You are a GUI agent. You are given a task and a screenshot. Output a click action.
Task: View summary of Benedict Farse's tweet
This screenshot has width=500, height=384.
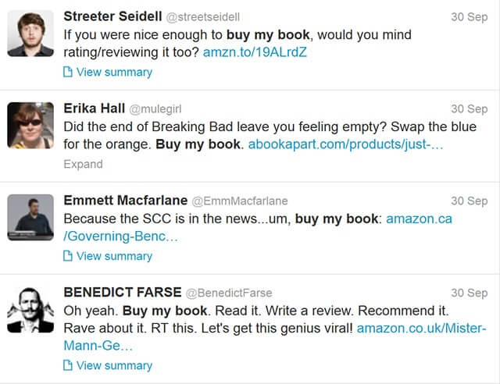point(114,365)
